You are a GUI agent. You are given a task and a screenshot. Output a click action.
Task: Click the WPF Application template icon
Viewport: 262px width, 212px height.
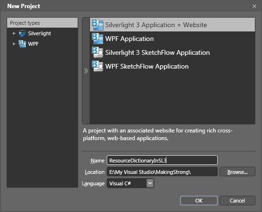click(x=98, y=39)
